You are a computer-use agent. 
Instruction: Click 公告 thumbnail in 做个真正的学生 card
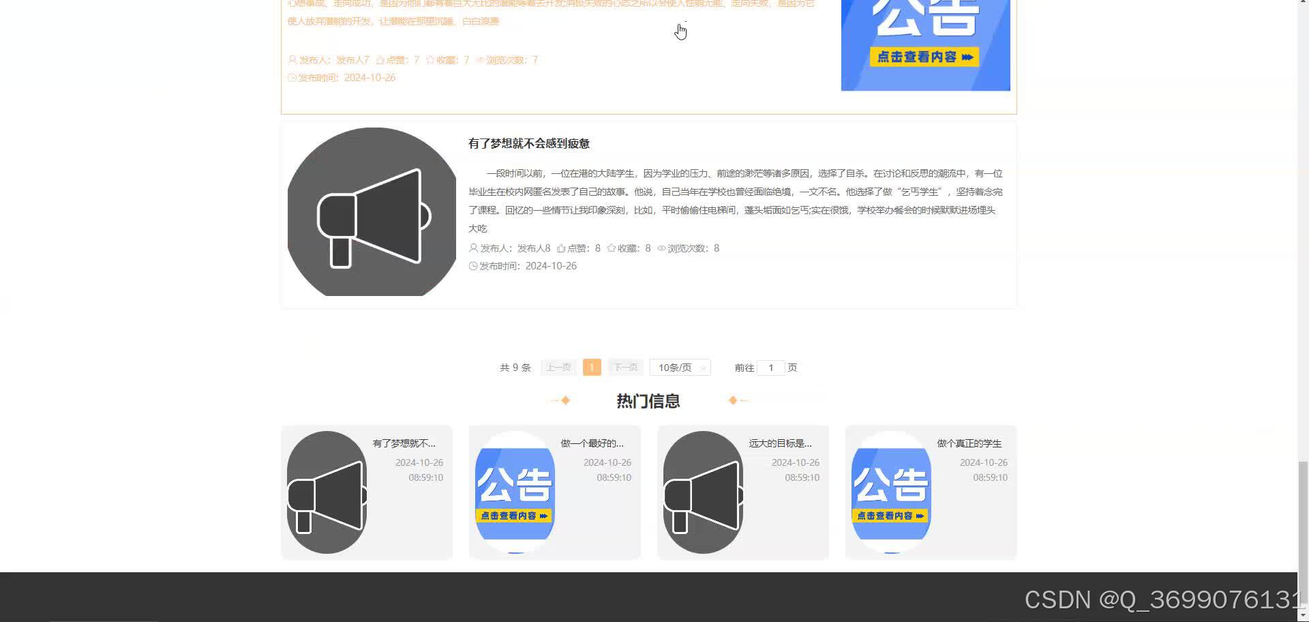pyautogui.click(x=892, y=492)
